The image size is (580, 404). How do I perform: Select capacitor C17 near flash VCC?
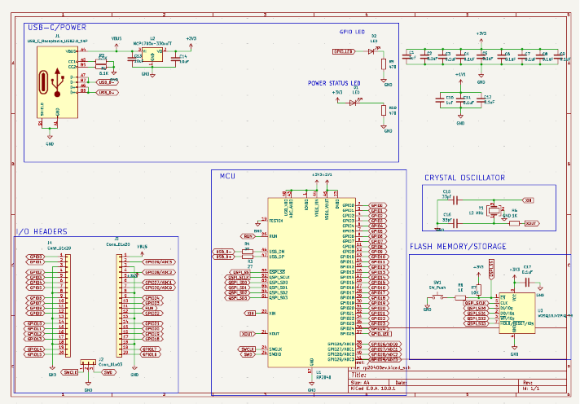pos(528,283)
